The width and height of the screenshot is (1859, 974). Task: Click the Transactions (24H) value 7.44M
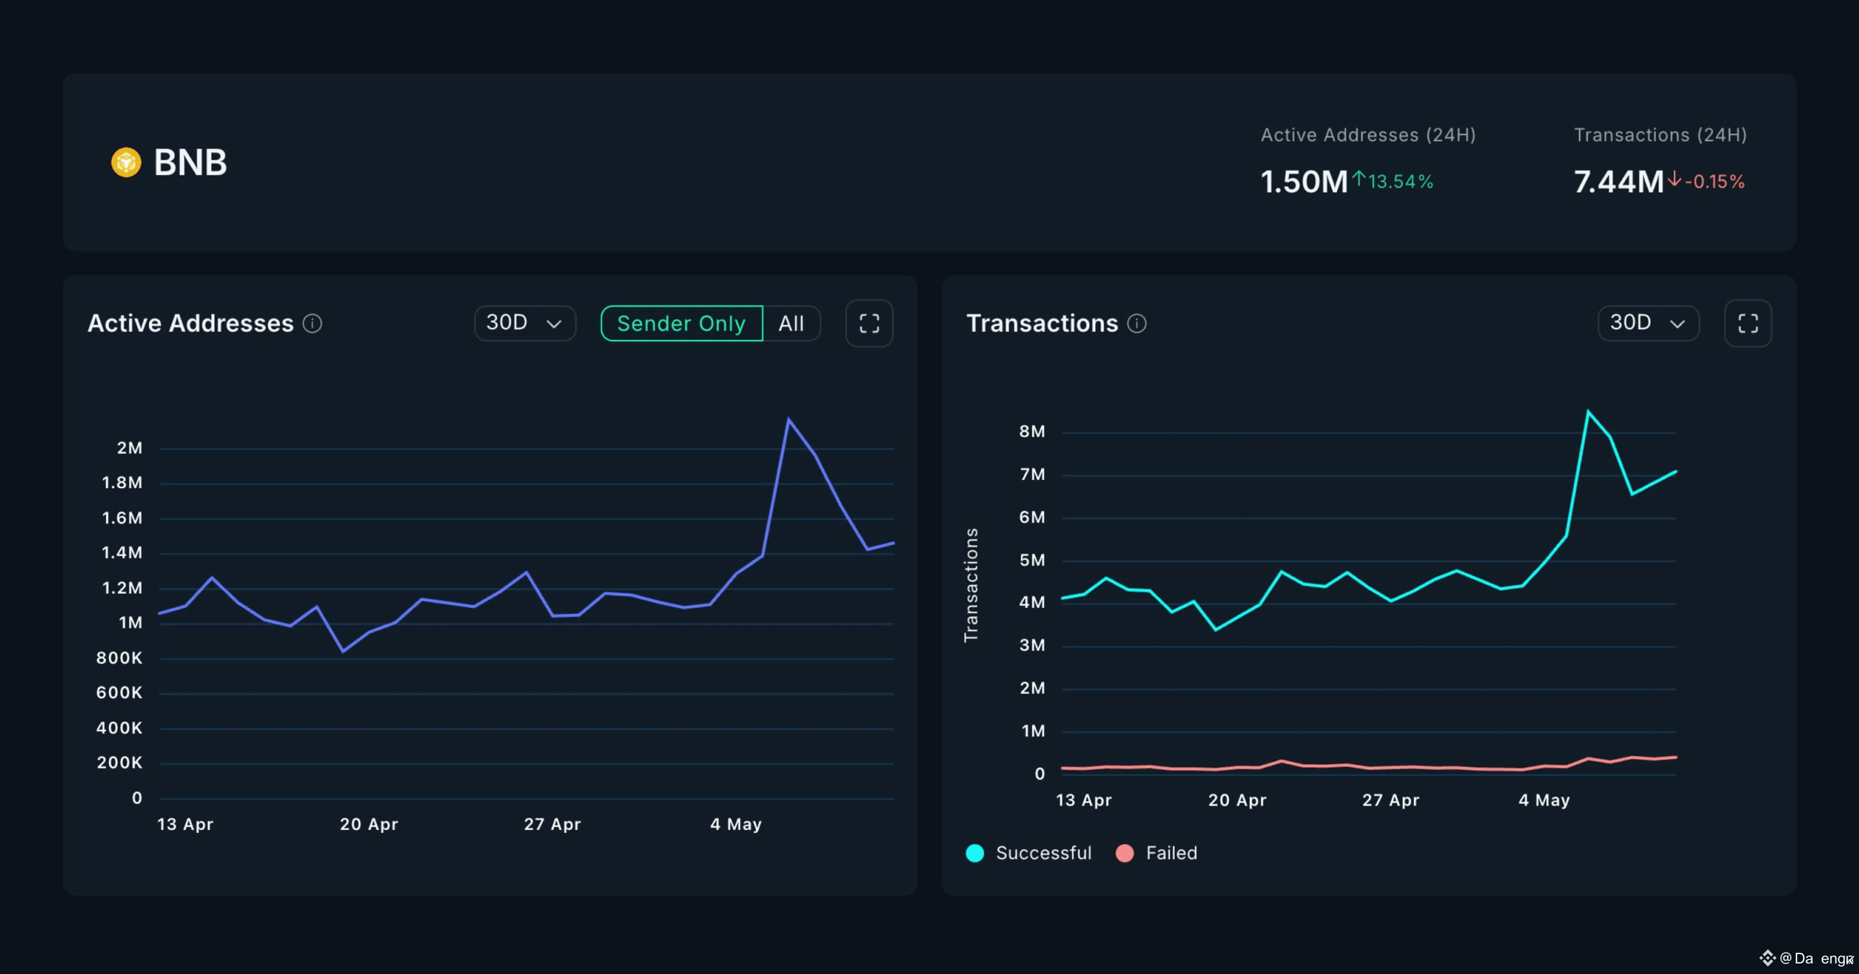[x=1619, y=181]
